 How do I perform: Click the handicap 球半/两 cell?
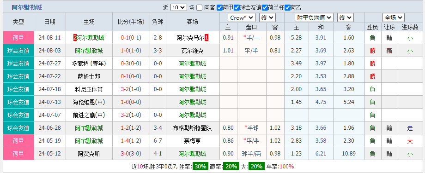(x=251, y=154)
